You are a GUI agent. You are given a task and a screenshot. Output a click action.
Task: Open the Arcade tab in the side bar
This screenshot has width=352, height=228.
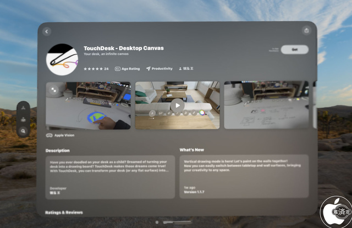click(23, 120)
